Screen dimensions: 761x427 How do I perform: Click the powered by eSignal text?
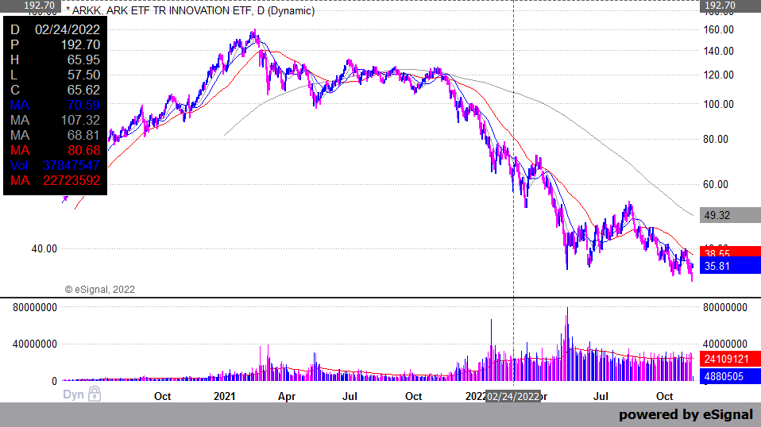click(686, 415)
